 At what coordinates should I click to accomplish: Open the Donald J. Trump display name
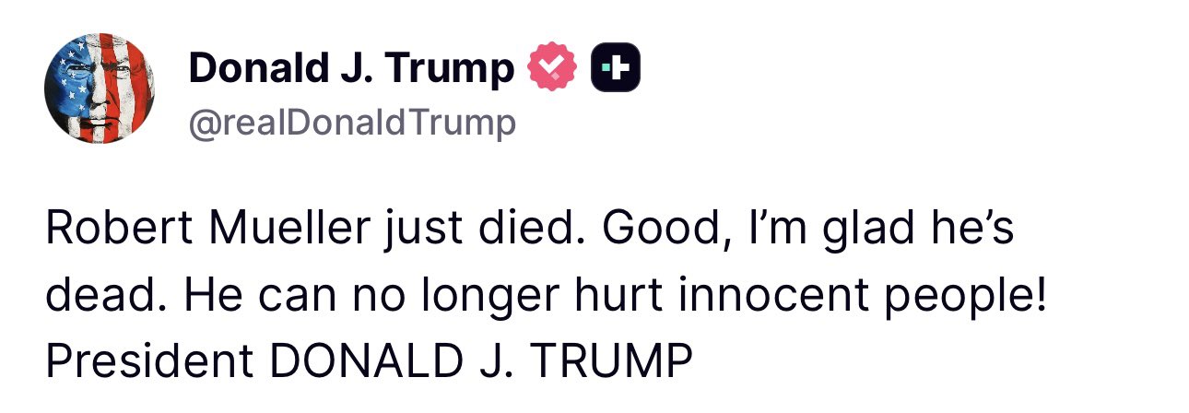pos(351,68)
